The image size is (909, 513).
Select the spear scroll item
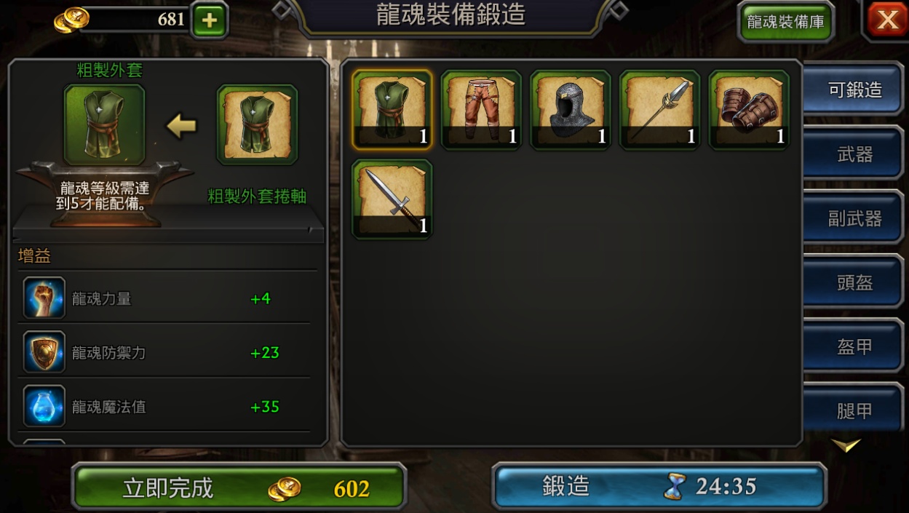point(659,110)
